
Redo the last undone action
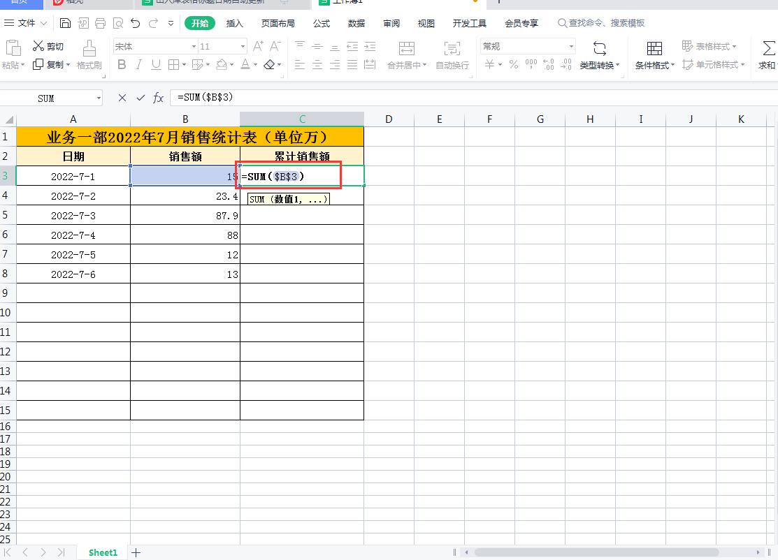153,23
